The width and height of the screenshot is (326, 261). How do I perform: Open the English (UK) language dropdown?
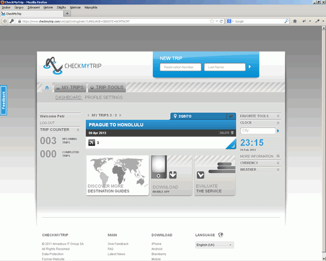tap(215, 245)
